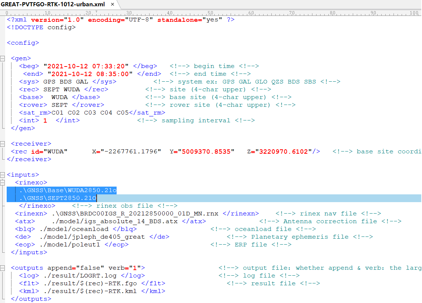The height and width of the screenshot is (303, 422).
Task: Collapse the gen block fold marker
Action: (3, 58)
